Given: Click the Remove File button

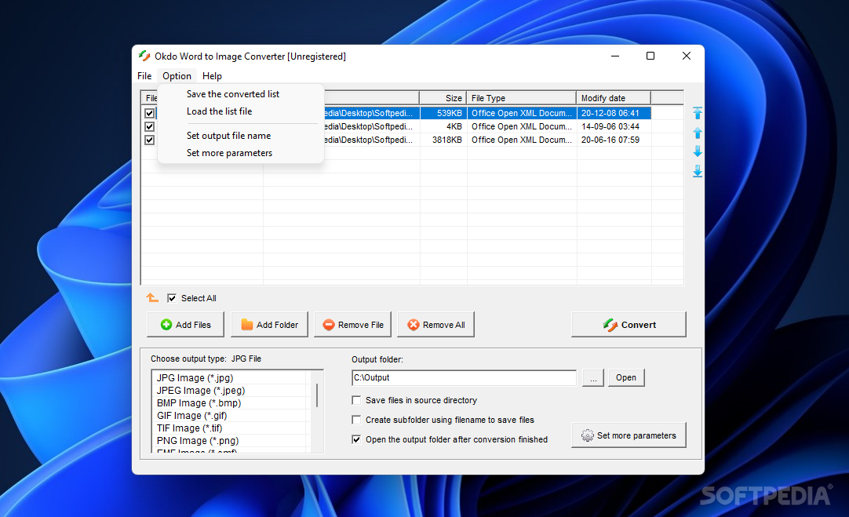Looking at the screenshot, I should click(353, 325).
